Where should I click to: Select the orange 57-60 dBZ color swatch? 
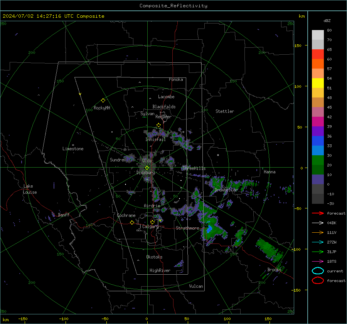318,64
